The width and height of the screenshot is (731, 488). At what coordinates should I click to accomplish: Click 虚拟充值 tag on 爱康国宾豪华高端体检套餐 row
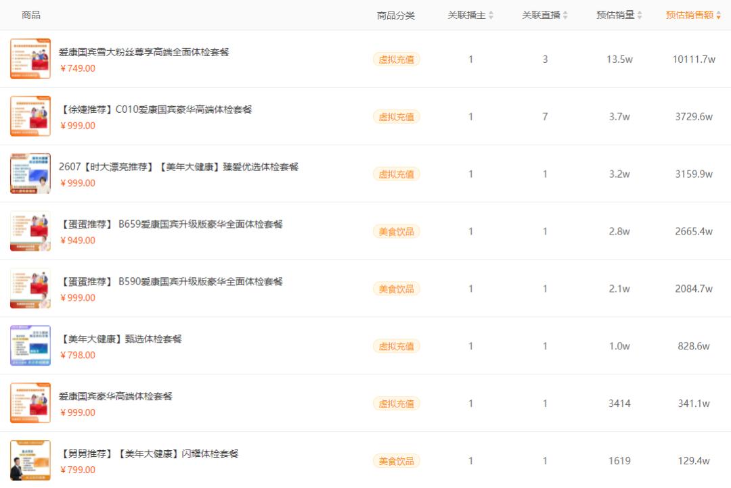coord(397,403)
